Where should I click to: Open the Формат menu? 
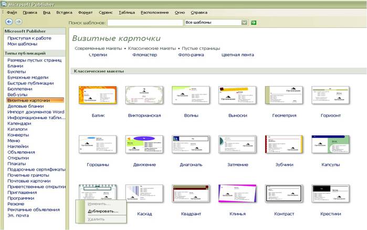86,13
